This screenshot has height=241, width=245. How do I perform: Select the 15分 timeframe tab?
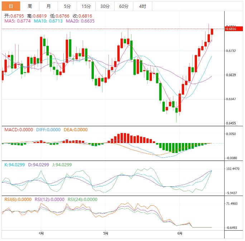pyautogui.click(x=86, y=6)
